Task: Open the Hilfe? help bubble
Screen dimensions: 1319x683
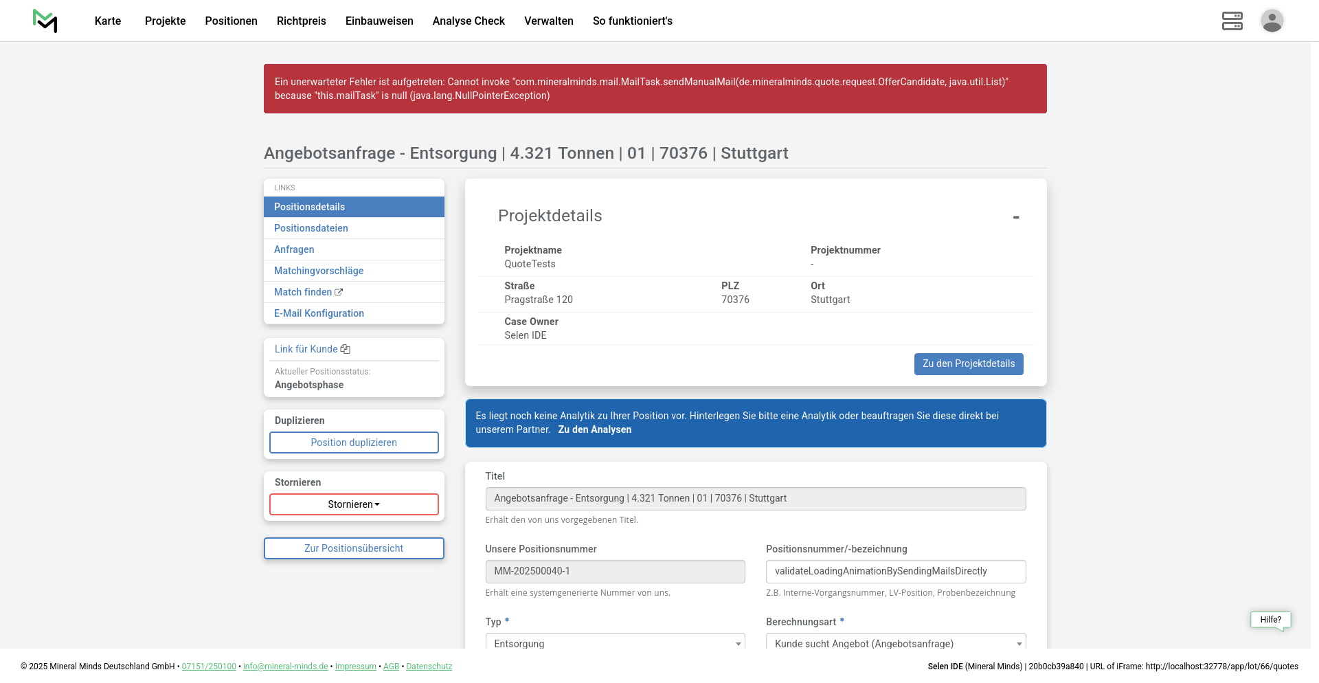Action: coord(1270,620)
